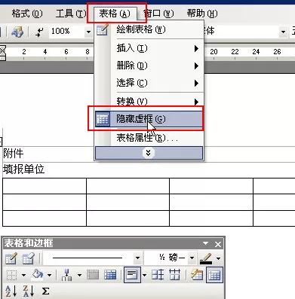
Task: Toggle the gridlines button in 表格和边框 toolbar
Action: coord(214,275)
